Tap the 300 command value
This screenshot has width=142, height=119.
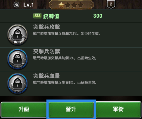tap(98, 16)
